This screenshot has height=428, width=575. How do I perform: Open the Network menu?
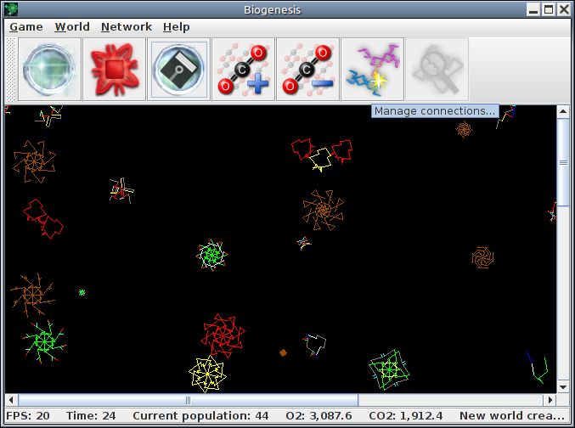click(127, 27)
